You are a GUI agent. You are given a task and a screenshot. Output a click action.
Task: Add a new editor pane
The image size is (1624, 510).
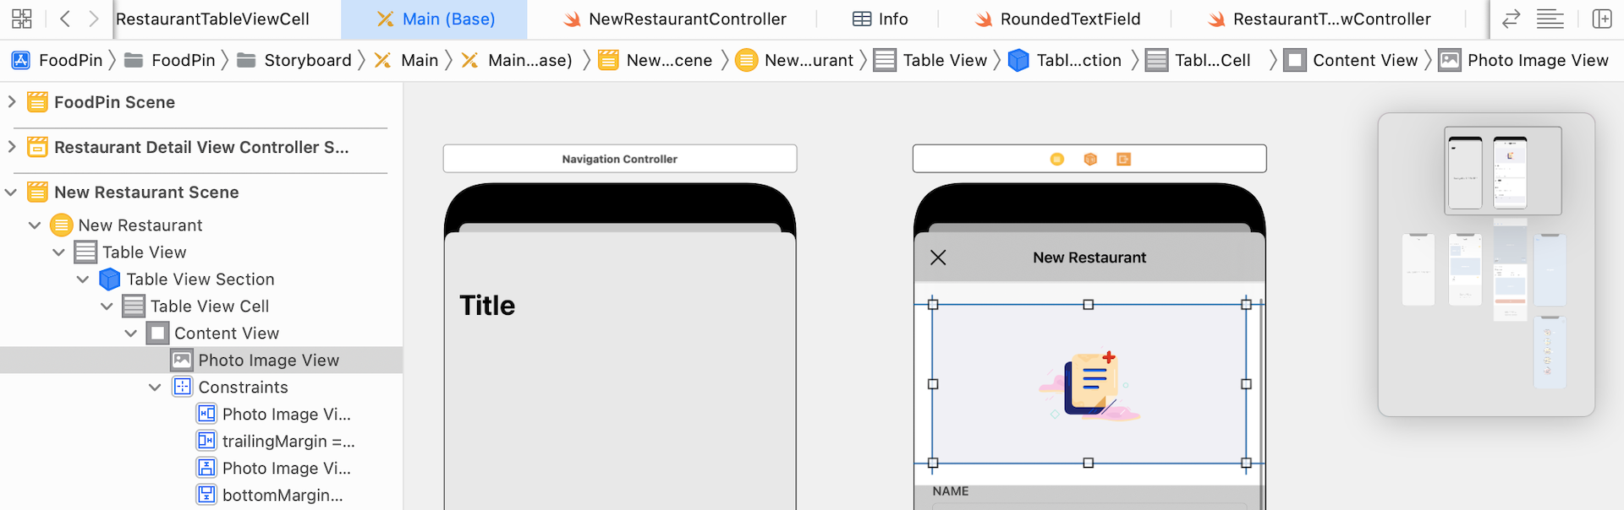pyautogui.click(x=1601, y=19)
